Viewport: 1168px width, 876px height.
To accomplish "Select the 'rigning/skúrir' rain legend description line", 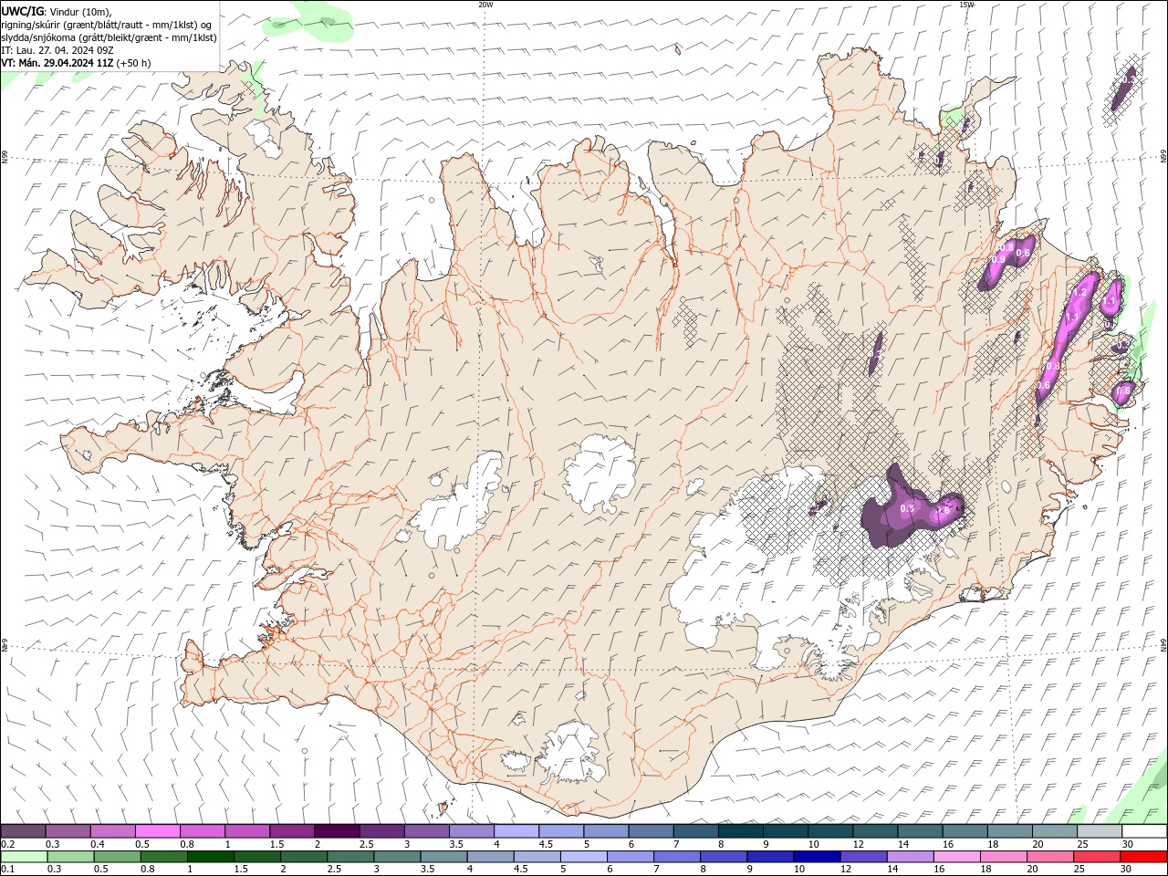I will tap(106, 24).
